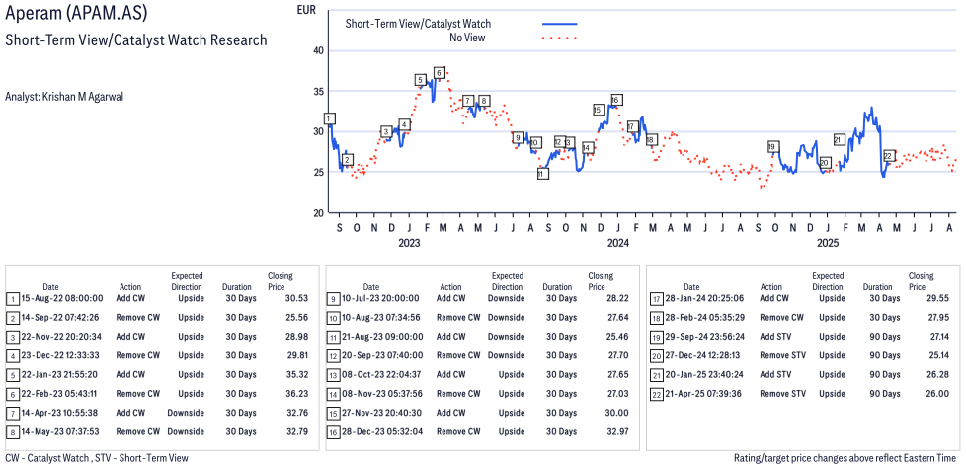Click table row number box 9
This screenshot has width=966, height=464.
(x=334, y=298)
